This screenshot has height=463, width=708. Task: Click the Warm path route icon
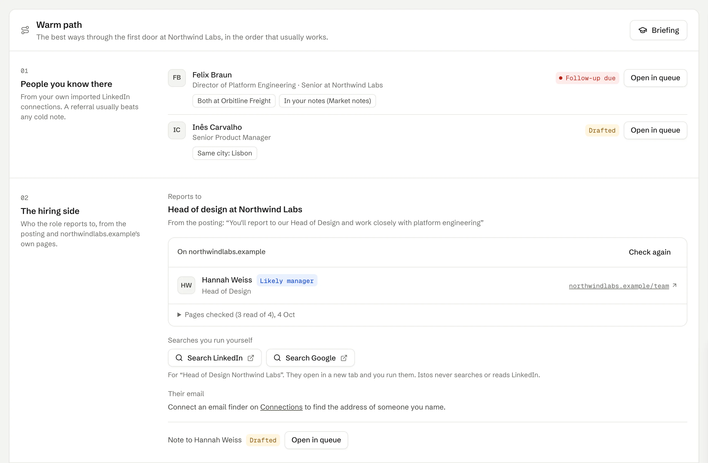click(25, 30)
